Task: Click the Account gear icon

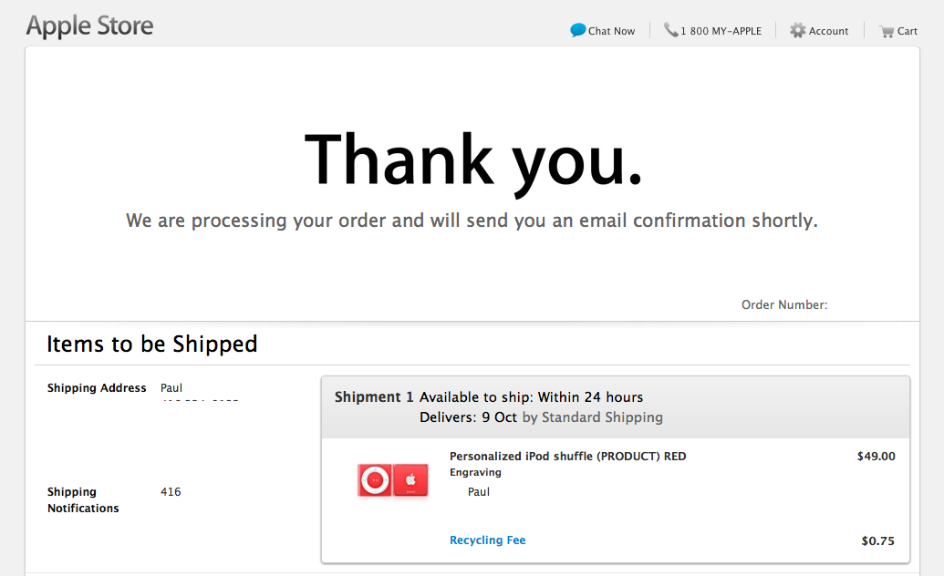Action: click(x=798, y=31)
